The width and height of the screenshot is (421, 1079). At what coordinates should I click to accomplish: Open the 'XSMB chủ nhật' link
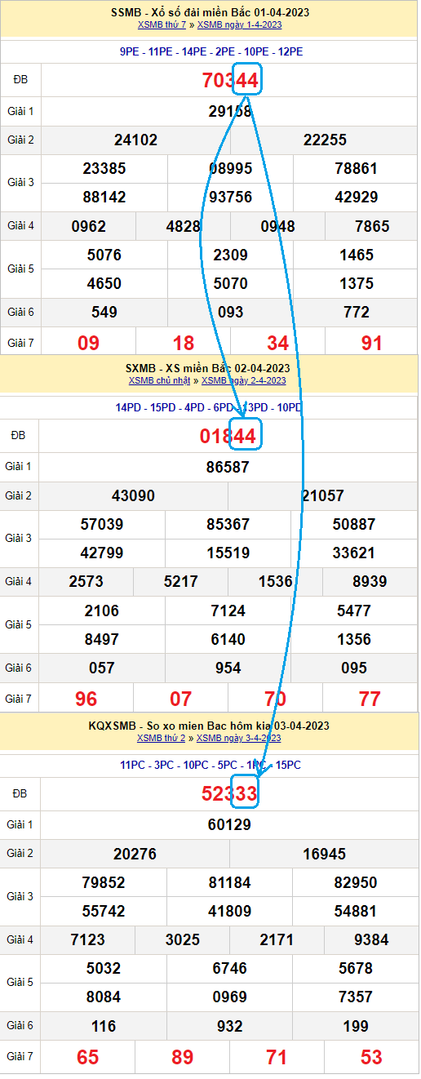tap(160, 380)
